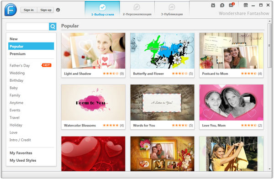Open the register list icon near minimize
Screen dimensions: 274x179
pyautogui.click(x=246, y=5)
